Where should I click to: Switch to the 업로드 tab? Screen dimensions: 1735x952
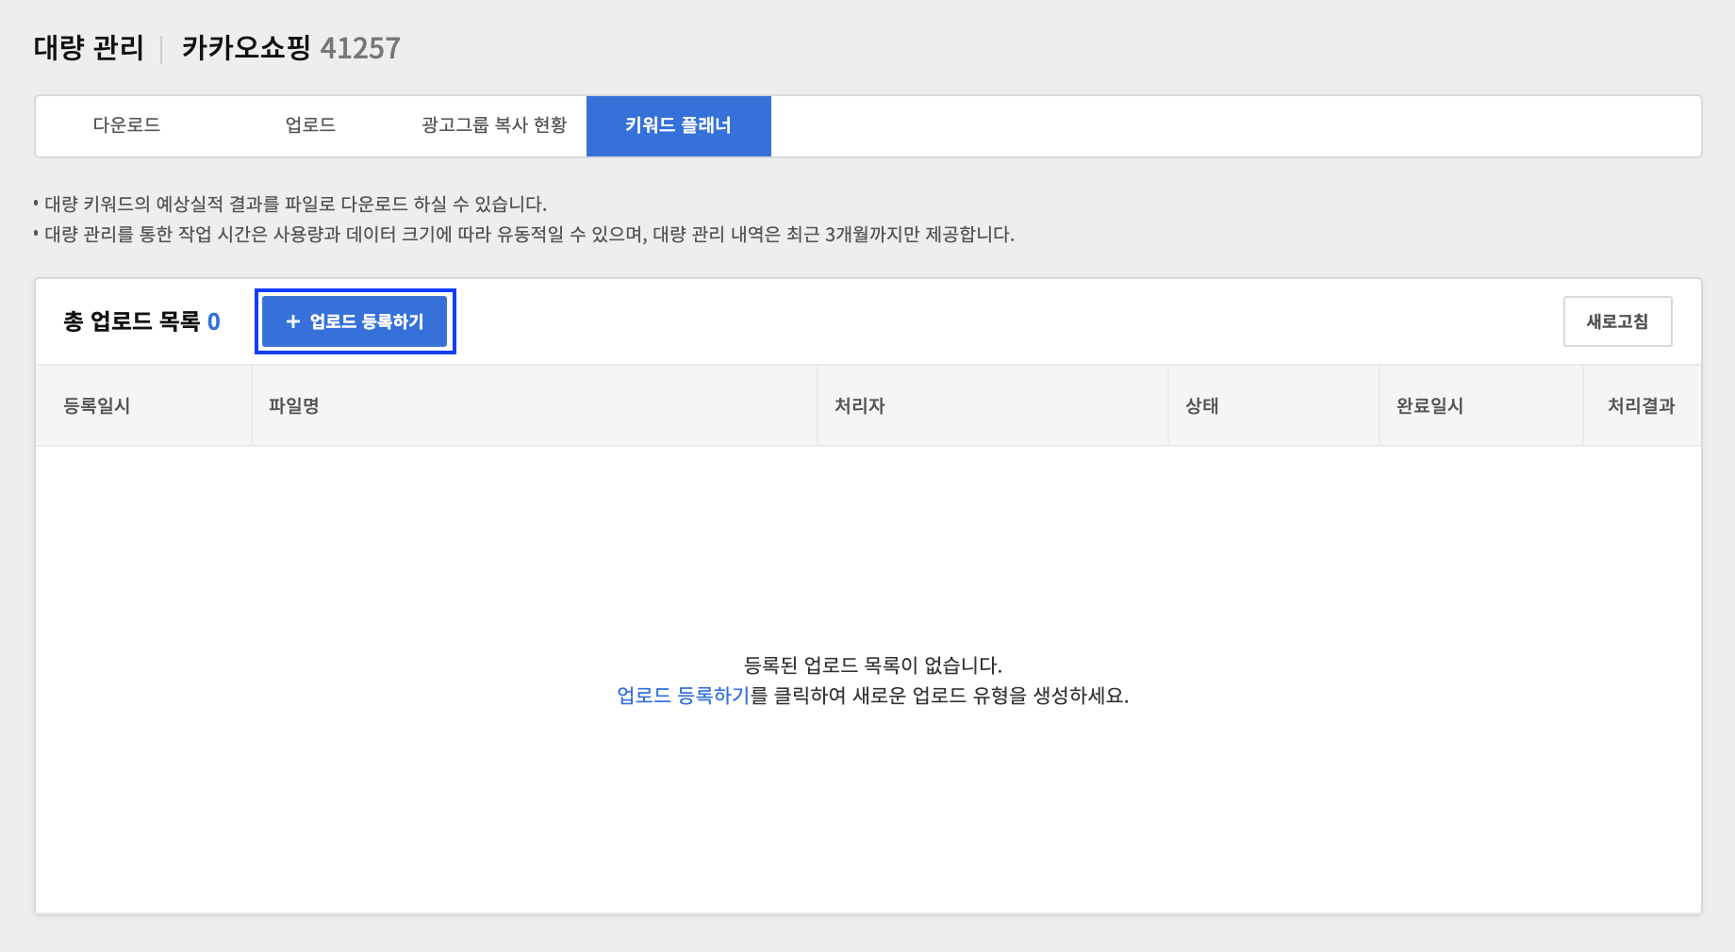pos(310,125)
